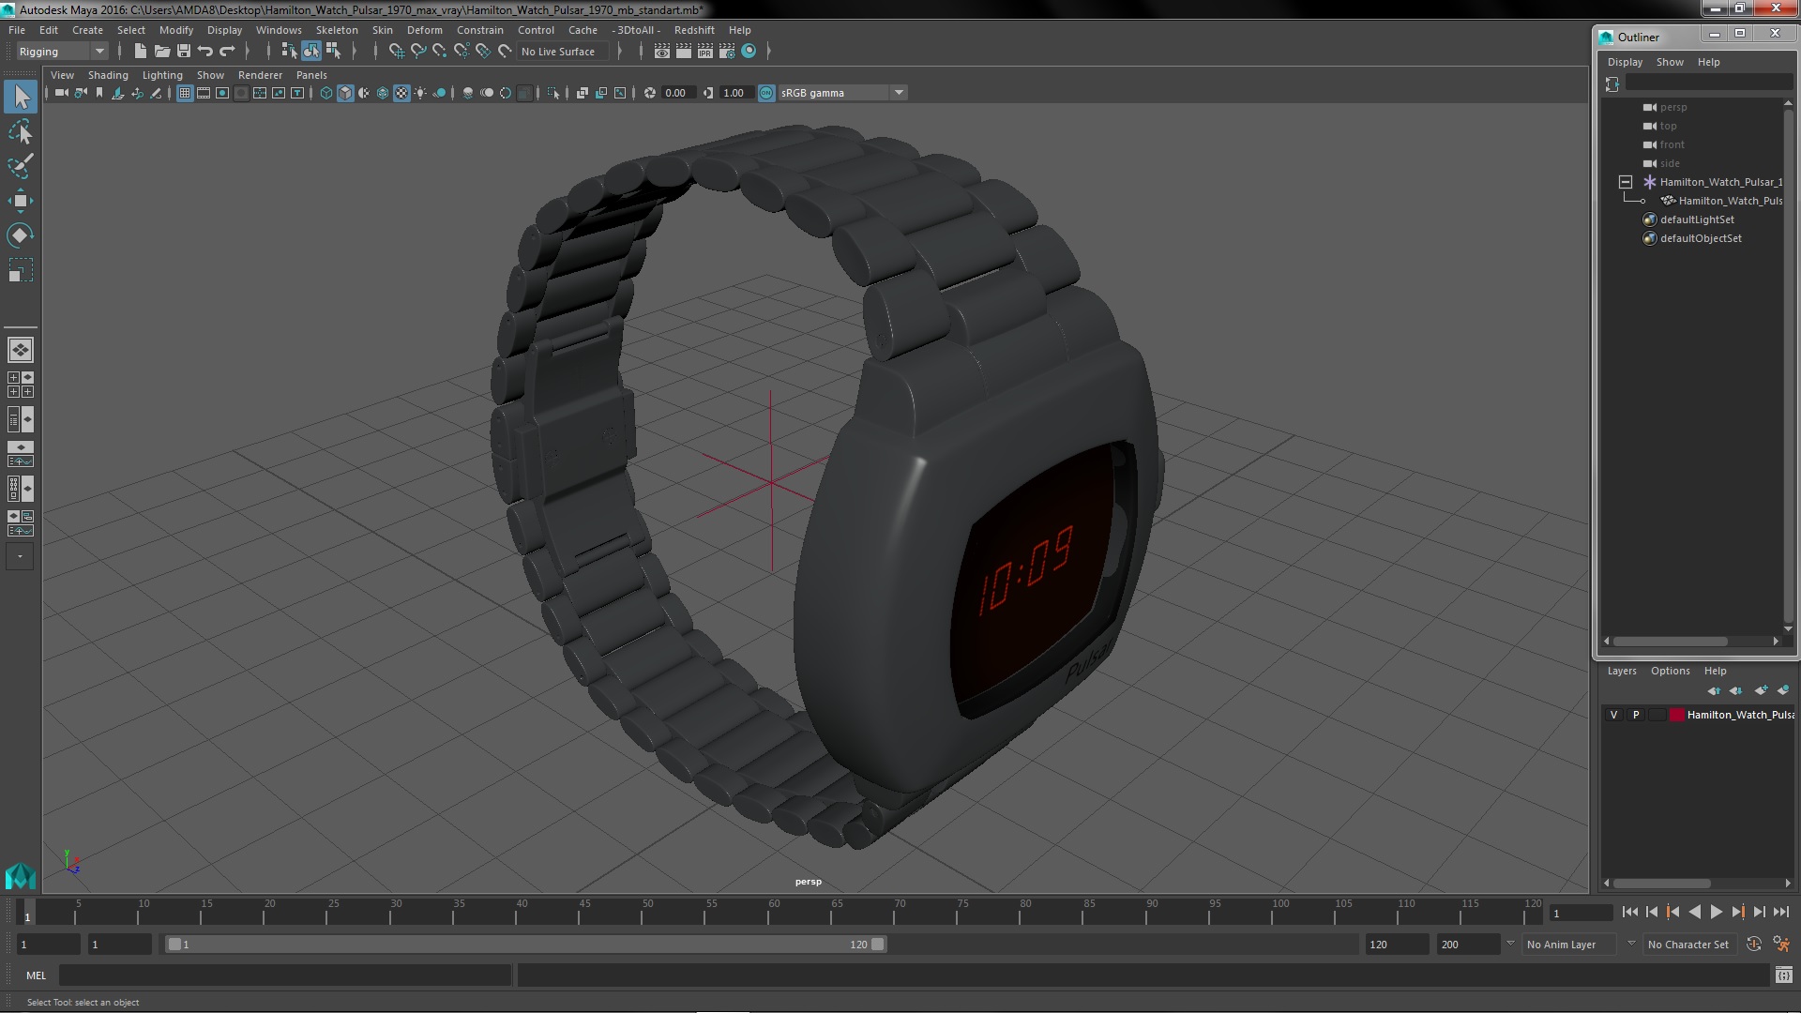The image size is (1801, 1013).
Task: Click the select camera icon
Action: (x=62, y=93)
